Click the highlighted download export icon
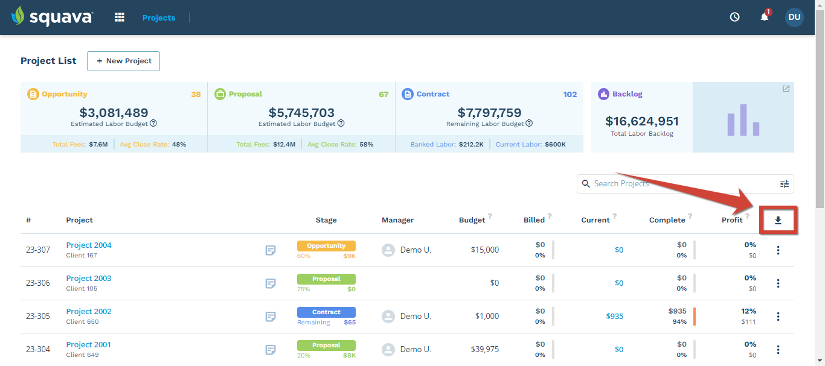Viewport: 825px width, 366px height. [x=778, y=219]
